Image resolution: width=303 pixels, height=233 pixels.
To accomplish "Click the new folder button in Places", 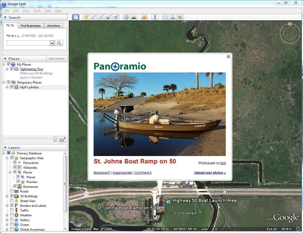I will tap(63, 139).
